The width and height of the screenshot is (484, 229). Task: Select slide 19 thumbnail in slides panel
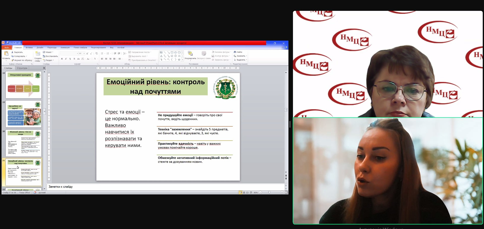pos(23,114)
